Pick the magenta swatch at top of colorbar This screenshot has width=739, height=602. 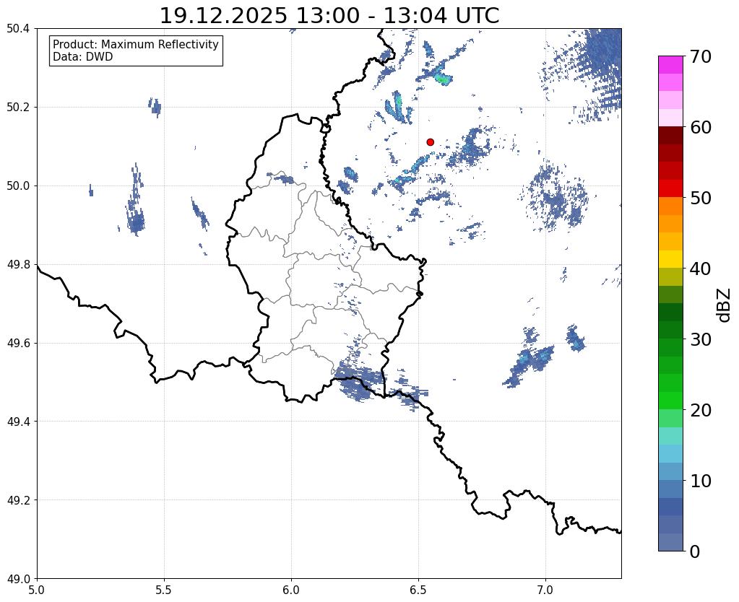coord(670,65)
